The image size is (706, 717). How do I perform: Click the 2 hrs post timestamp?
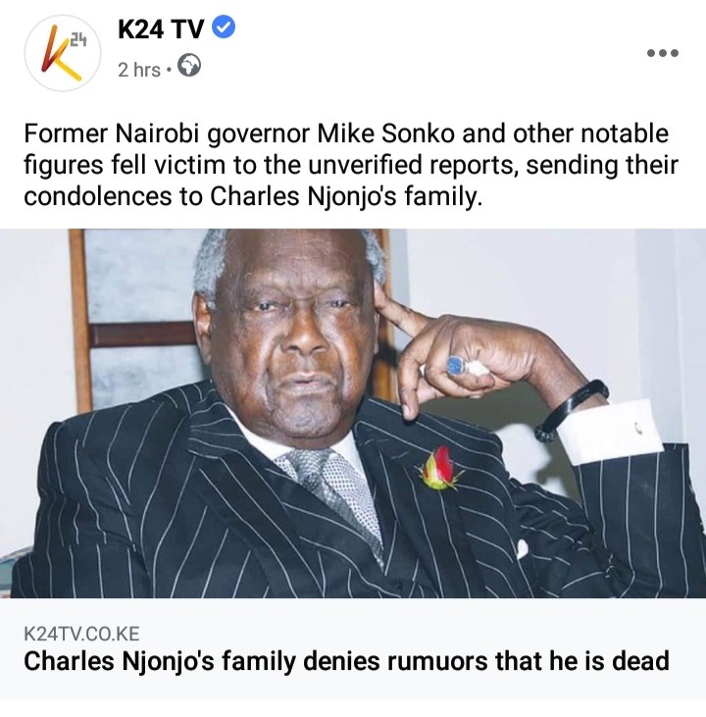point(139,70)
